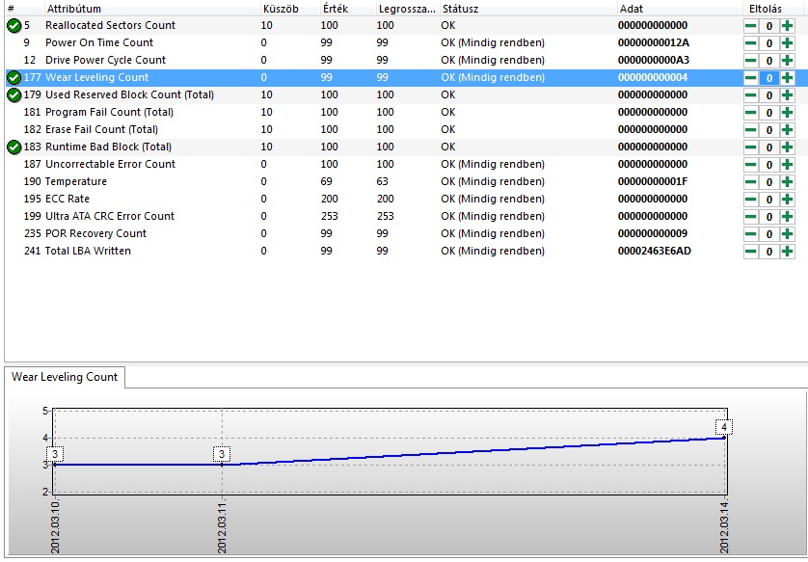This screenshot has width=808, height=562.
Task: Click data value 00002463E6AD
Action: 654,251
